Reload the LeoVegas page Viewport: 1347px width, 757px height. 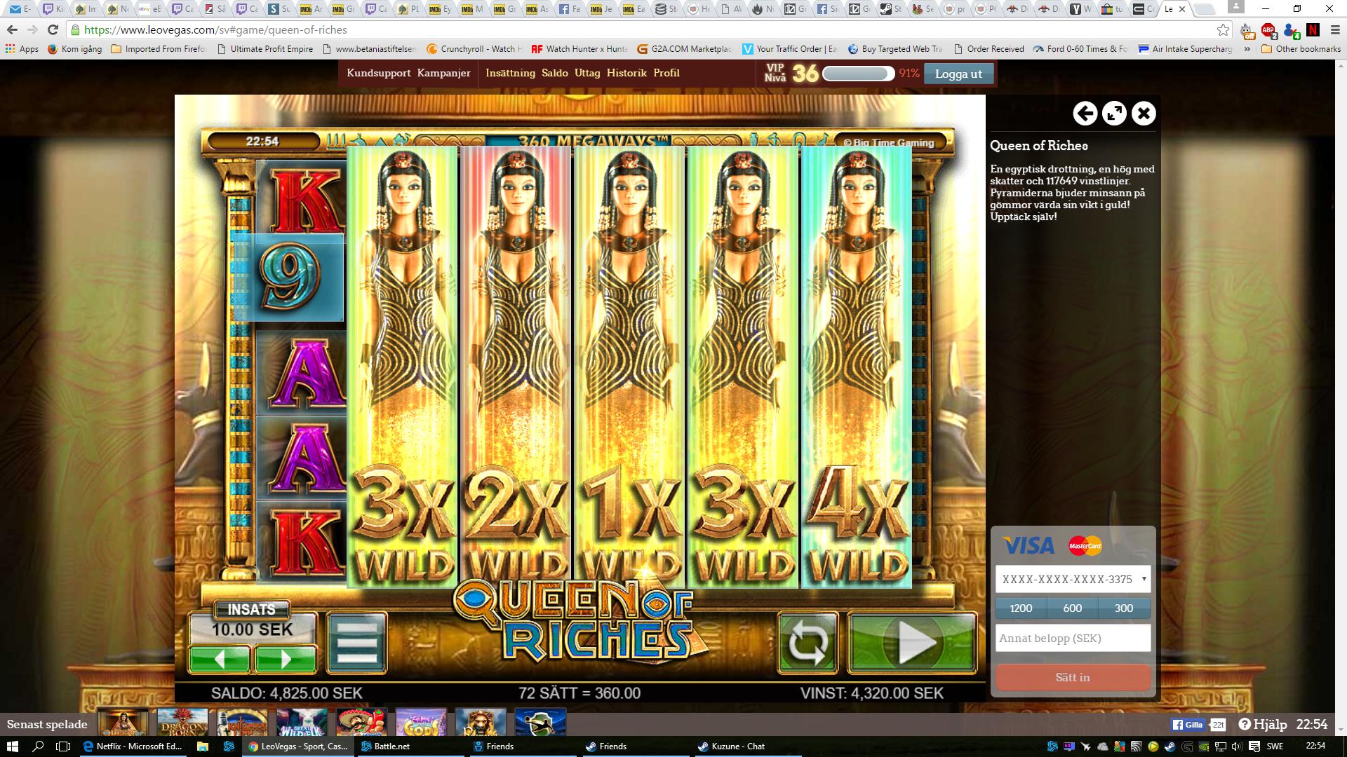[x=53, y=30]
